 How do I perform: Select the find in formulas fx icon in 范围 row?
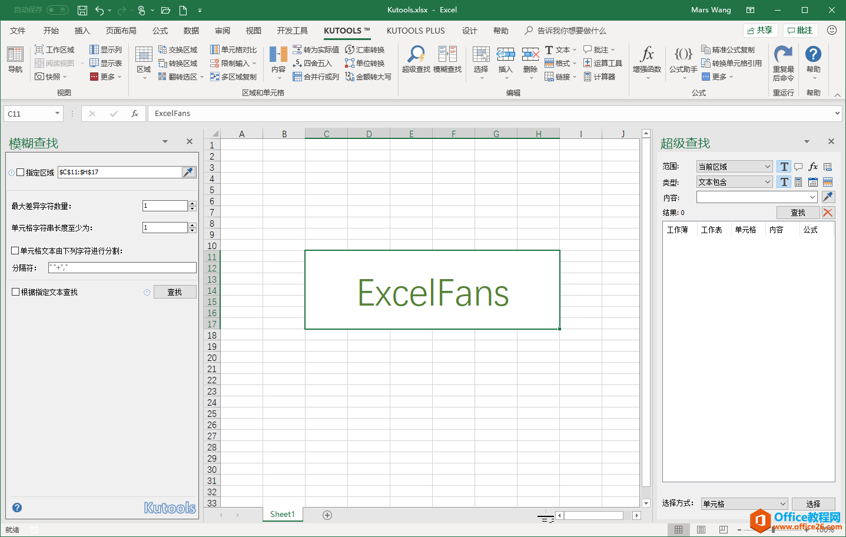coord(813,167)
